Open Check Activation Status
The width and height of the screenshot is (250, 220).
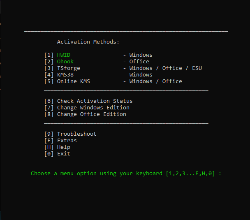pos(95,101)
